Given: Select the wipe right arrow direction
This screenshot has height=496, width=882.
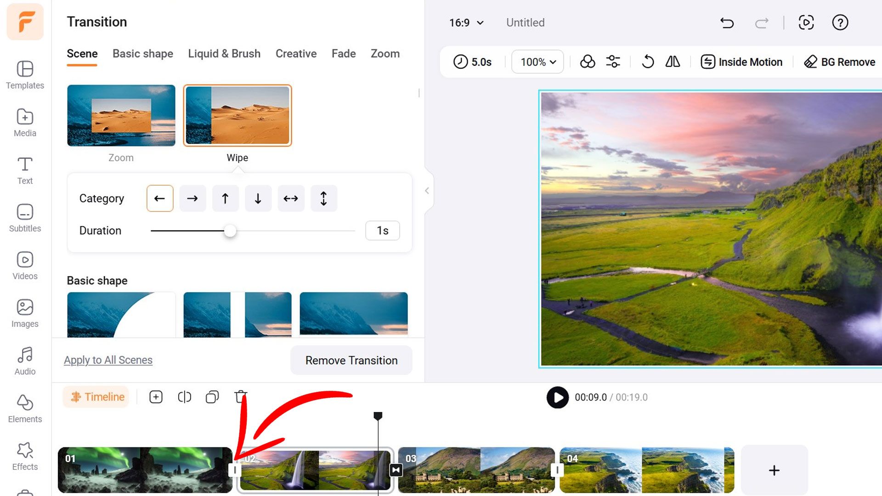Looking at the screenshot, I should [x=192, y=198].
